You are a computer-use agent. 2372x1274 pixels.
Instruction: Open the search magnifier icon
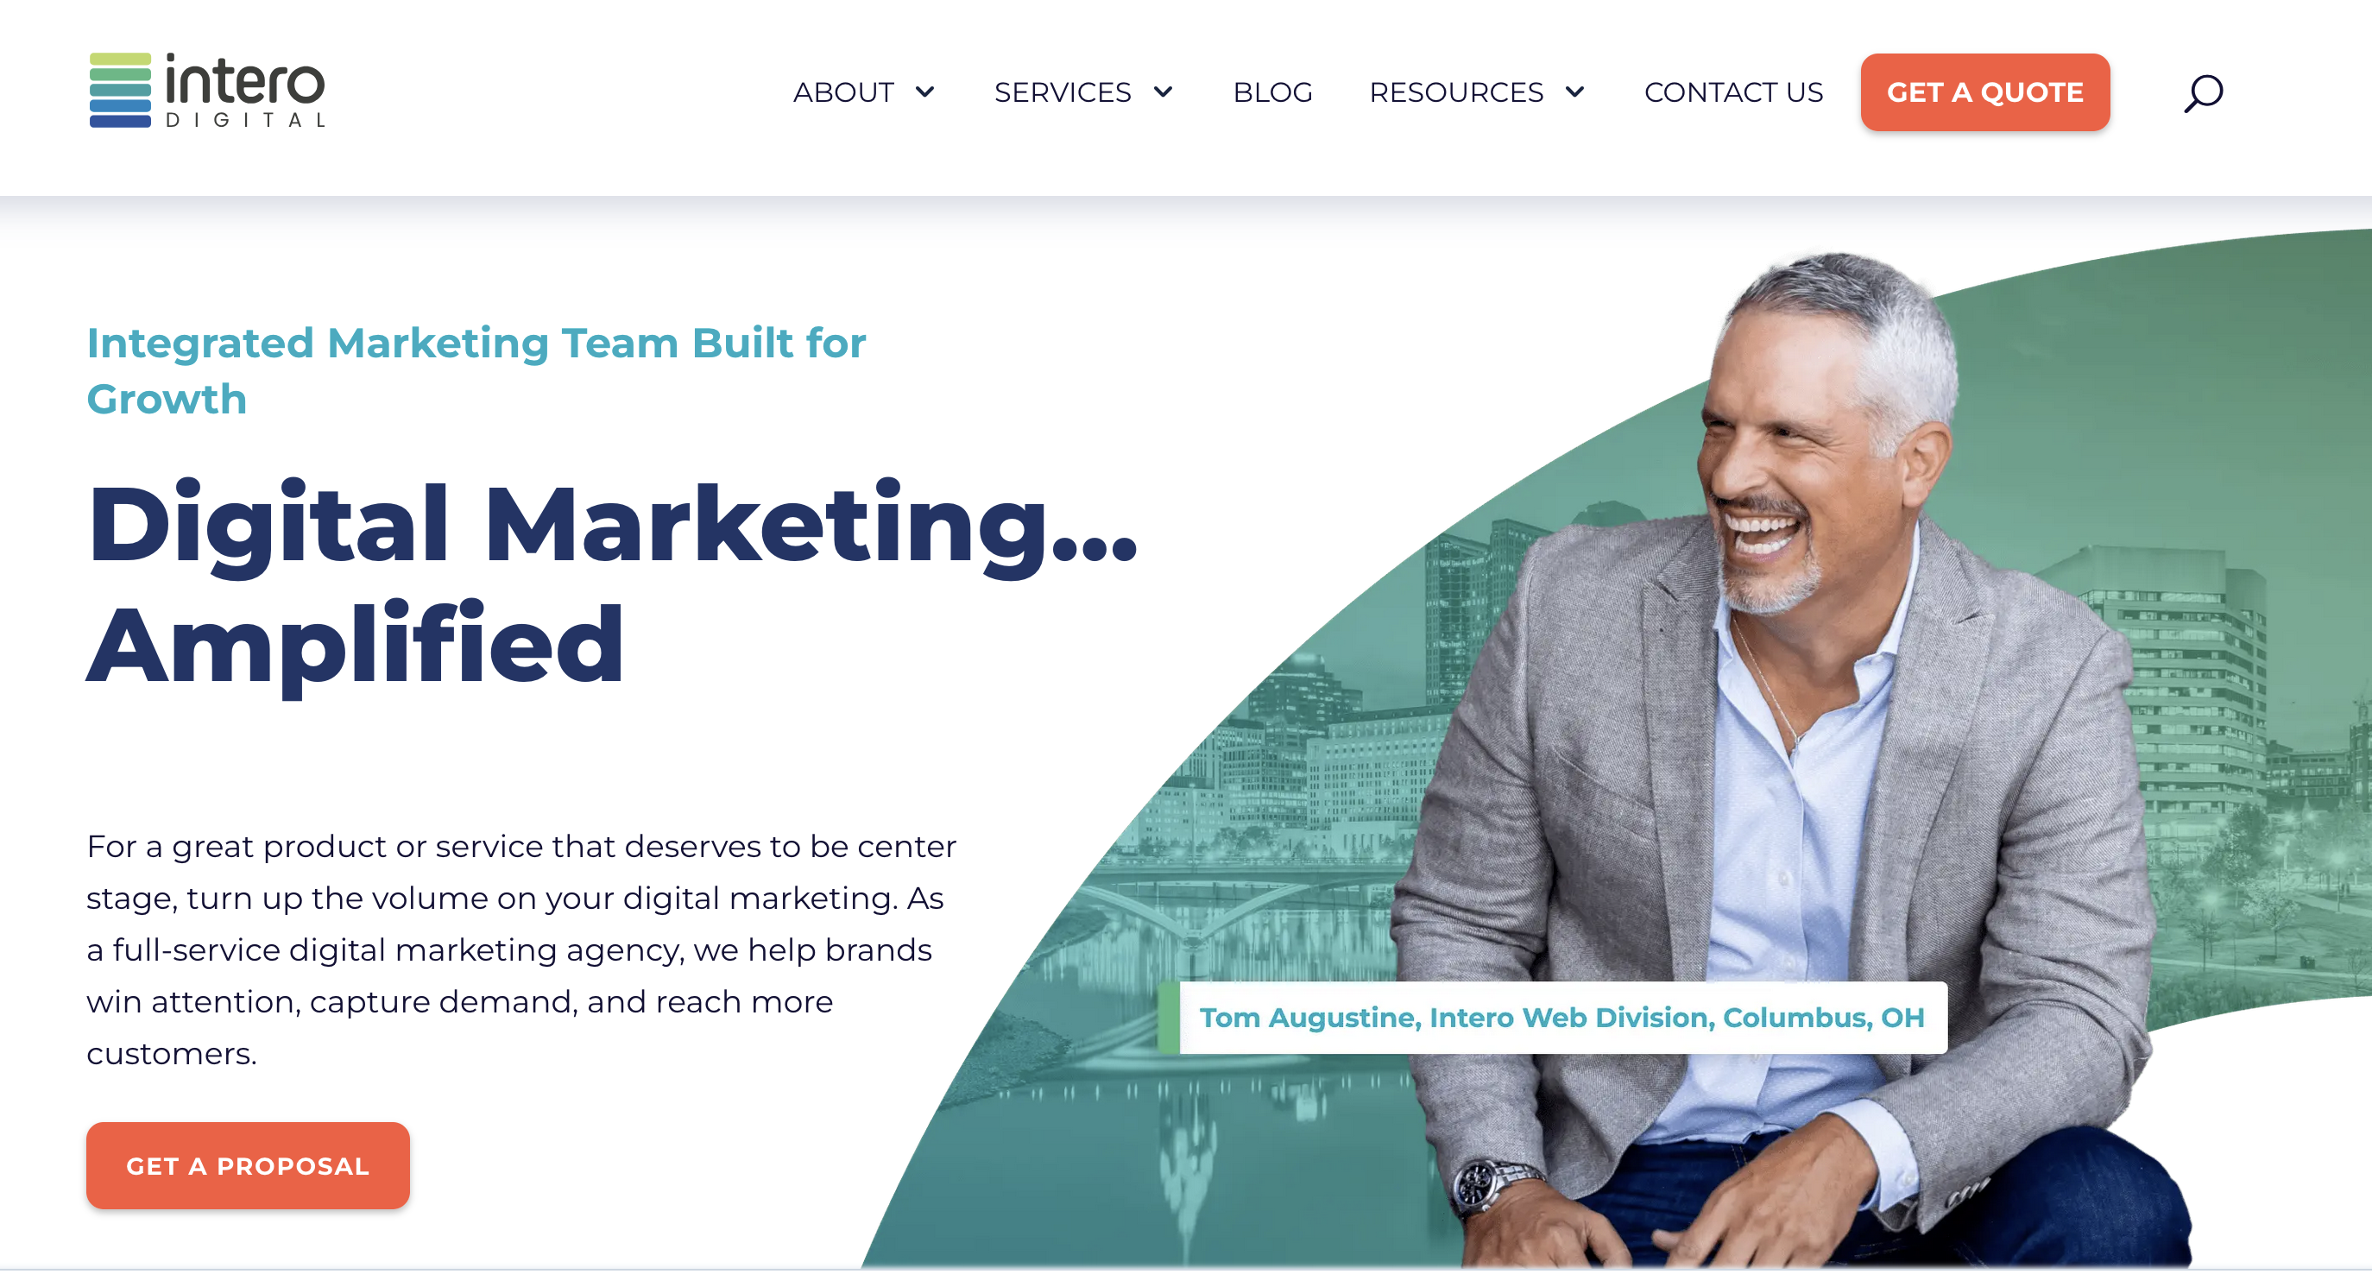tap(2203, 93)
